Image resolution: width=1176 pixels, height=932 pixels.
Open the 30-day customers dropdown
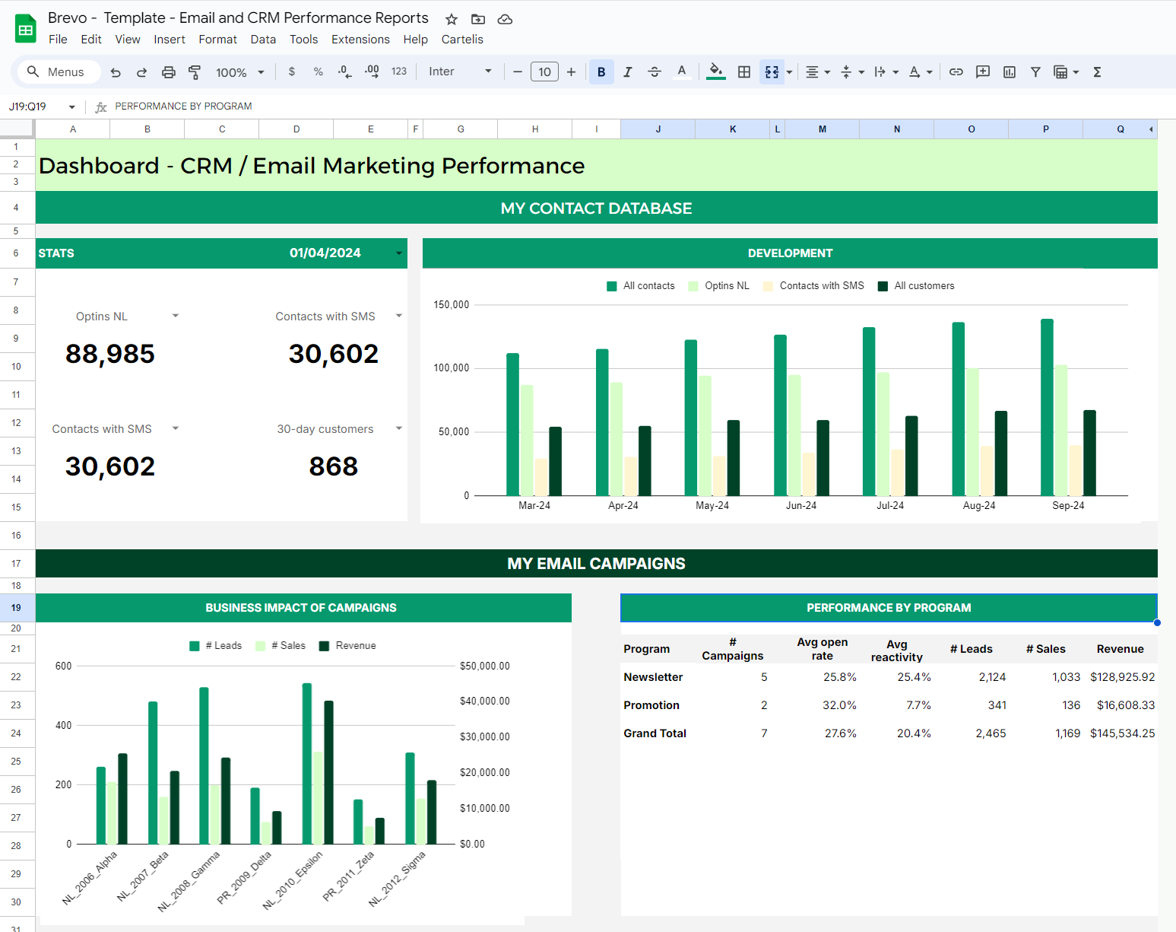tap(399, 428)
